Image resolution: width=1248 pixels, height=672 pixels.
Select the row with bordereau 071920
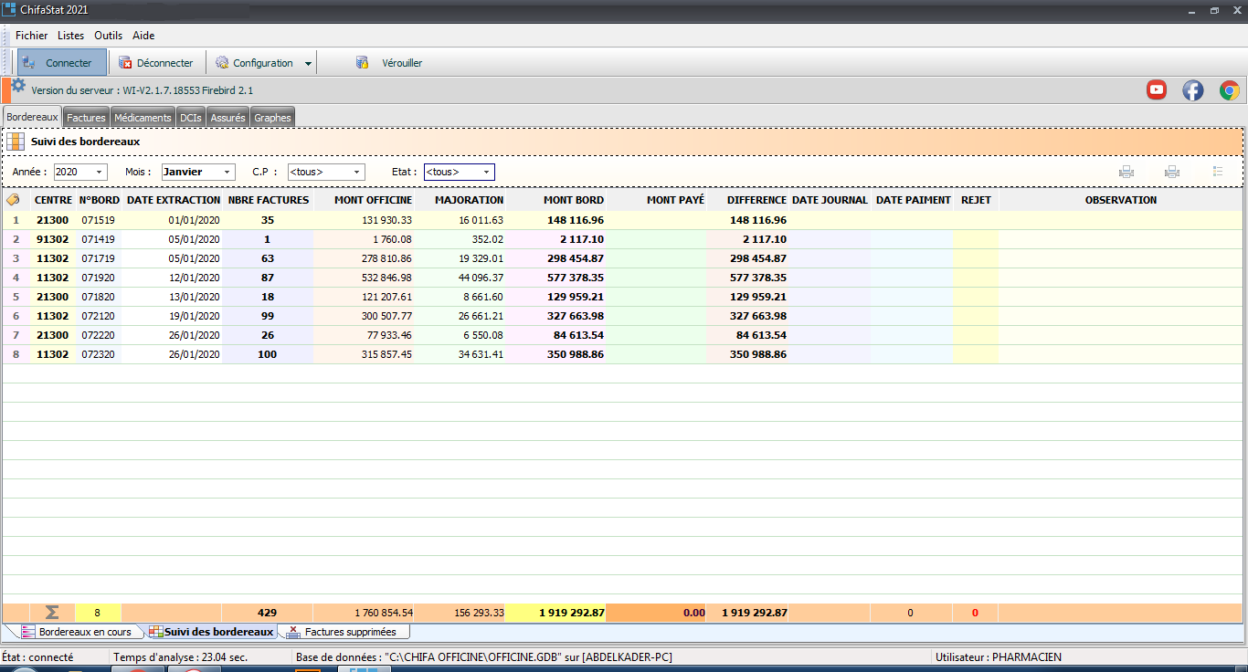point(98,278)
